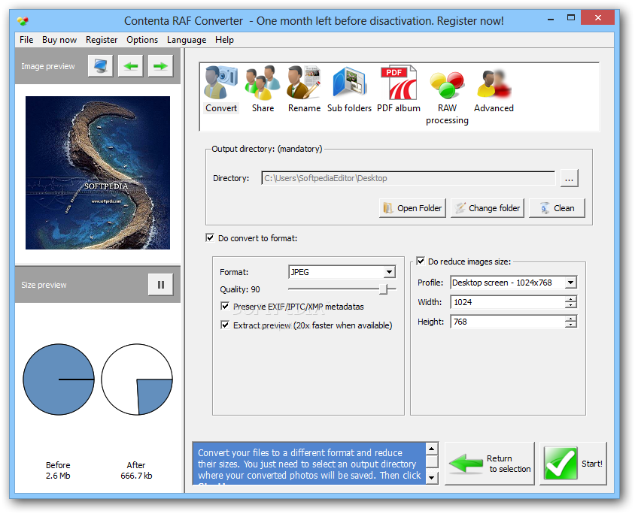The width and height of the screenshot is (635, 514).
Task: Open the Advanced options icon
Action: coord(494,84)
